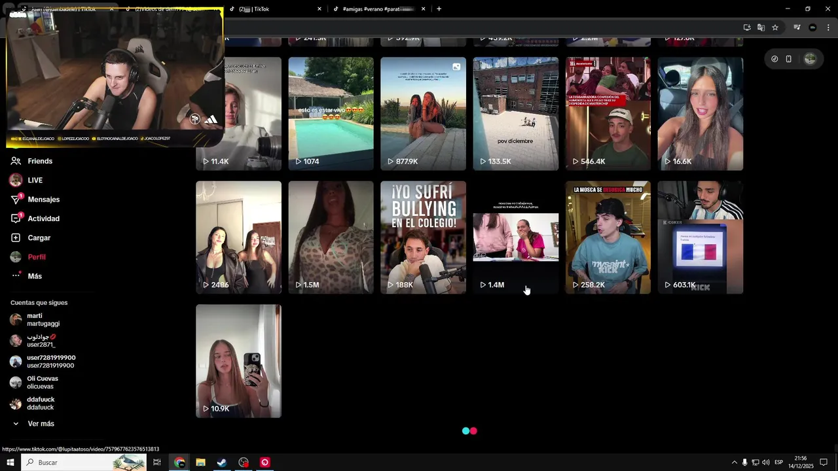Bookmark this page with the star
This screenshot has width=838, height=471.
coord(775,27)
